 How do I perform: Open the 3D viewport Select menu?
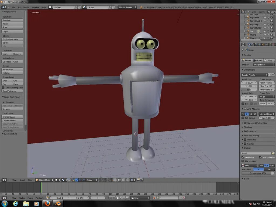point(22,180)
